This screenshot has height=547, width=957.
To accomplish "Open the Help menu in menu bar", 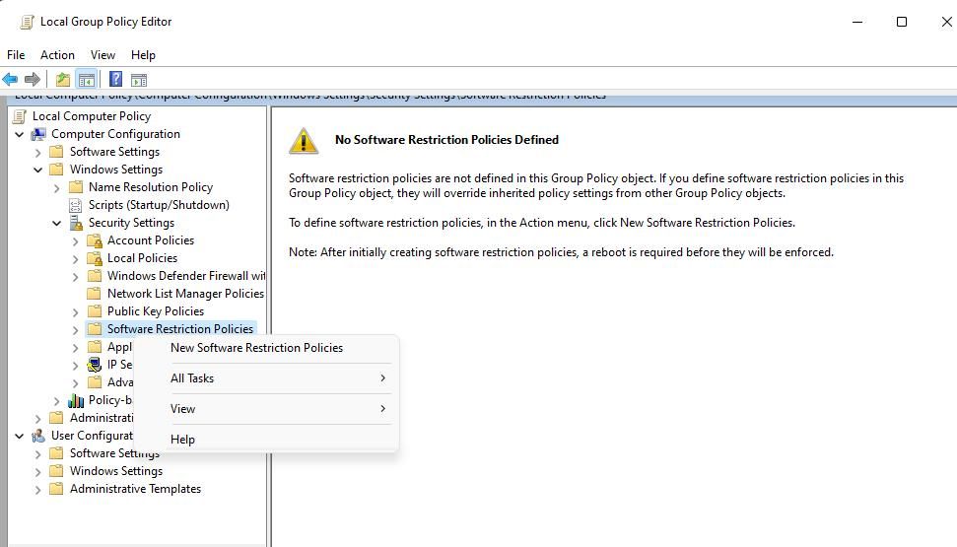I will 143,55.
